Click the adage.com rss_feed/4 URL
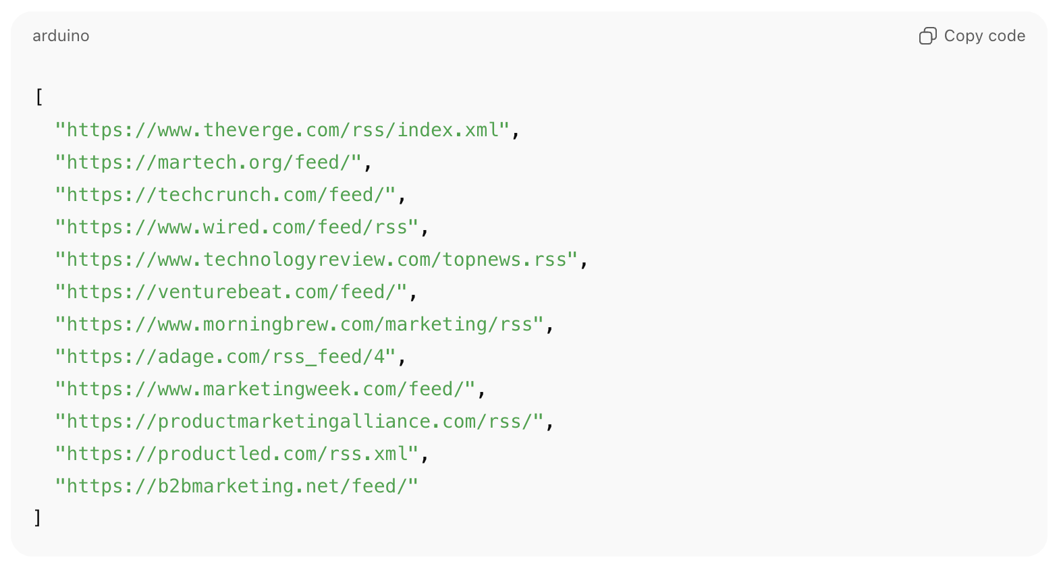1061x568 pixels. 225,356
